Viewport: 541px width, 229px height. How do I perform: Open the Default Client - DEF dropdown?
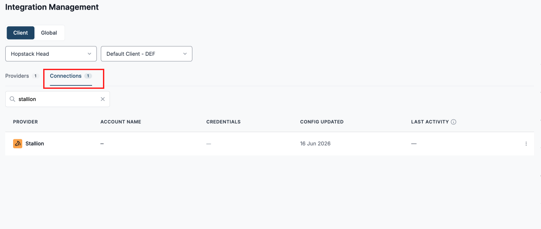point(147,54)
